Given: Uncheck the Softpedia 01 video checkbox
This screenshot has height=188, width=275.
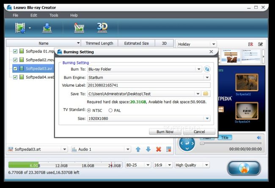Looking at the screenshot, I should [x=15, y=52].
